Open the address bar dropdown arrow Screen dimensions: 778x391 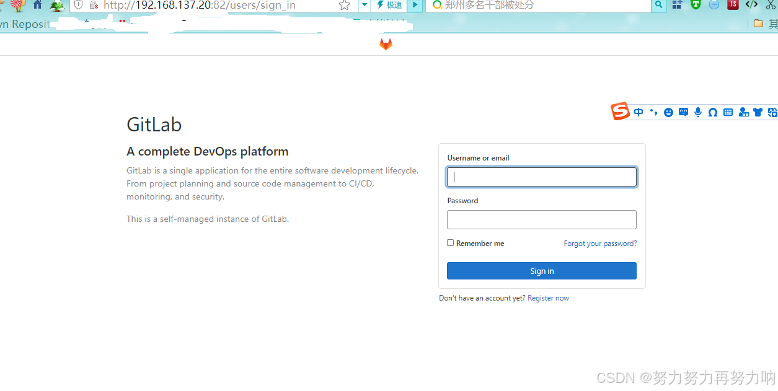365,5
